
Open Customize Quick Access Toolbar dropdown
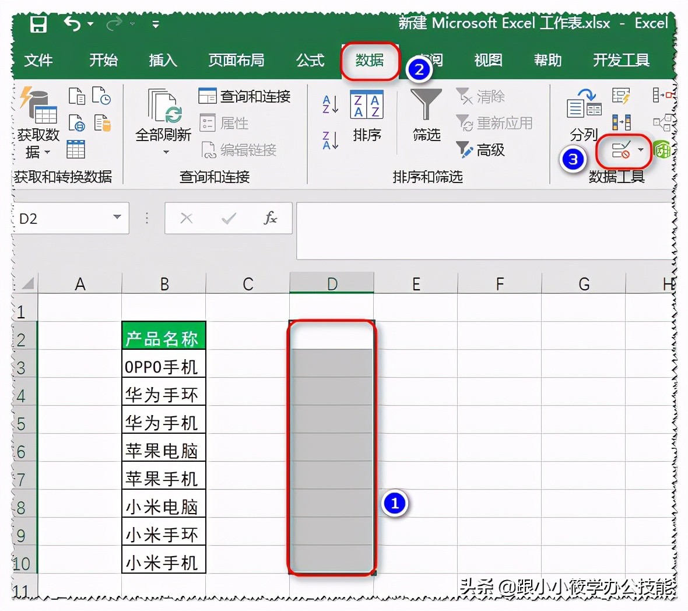click(x=155, y=24)
